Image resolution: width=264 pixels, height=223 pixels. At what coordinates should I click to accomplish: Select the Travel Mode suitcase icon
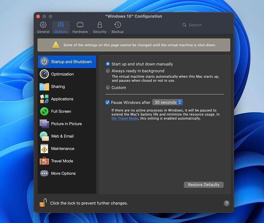[44, 161]
